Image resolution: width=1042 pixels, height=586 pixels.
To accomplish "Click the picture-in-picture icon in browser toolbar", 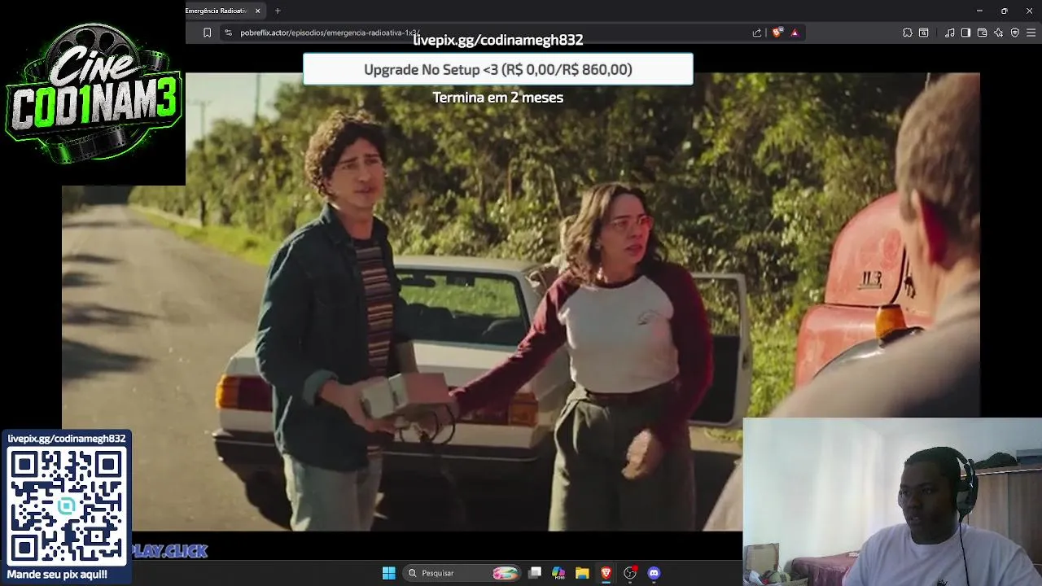I will (x=924, y=33).
